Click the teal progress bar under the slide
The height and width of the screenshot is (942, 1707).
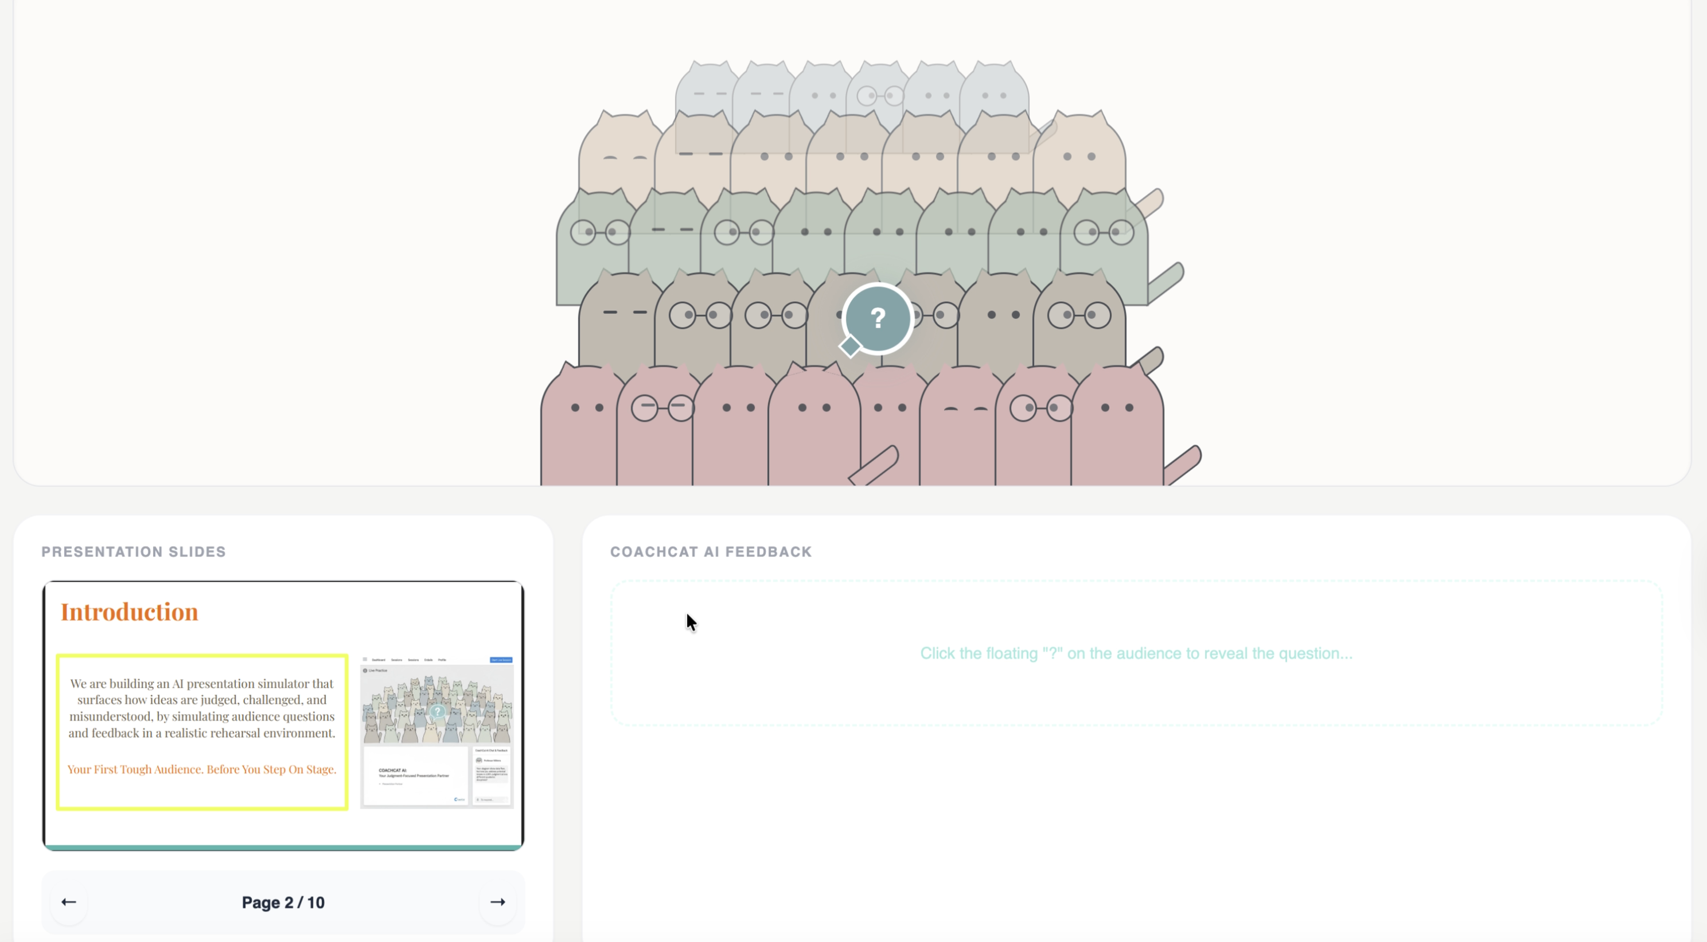[283, 847]
